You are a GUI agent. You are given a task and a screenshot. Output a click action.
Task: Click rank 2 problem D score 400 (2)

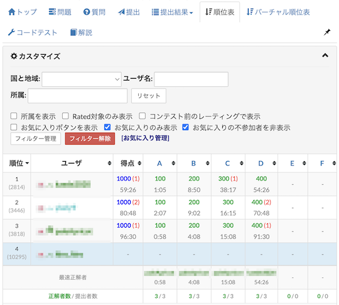[x=261, y=202]
